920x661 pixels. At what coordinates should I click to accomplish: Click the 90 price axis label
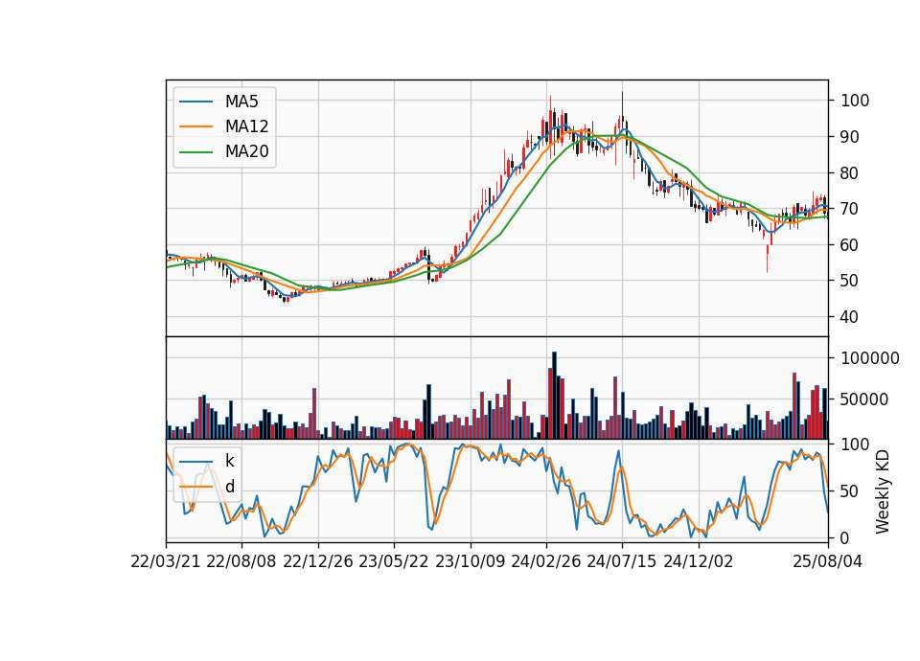850,137
